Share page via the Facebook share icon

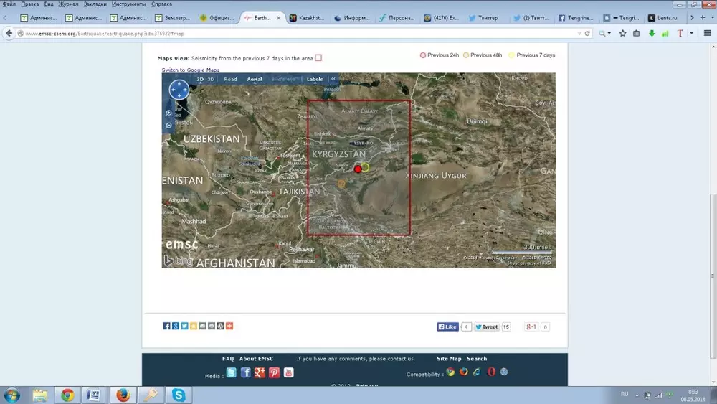point(166,326)
